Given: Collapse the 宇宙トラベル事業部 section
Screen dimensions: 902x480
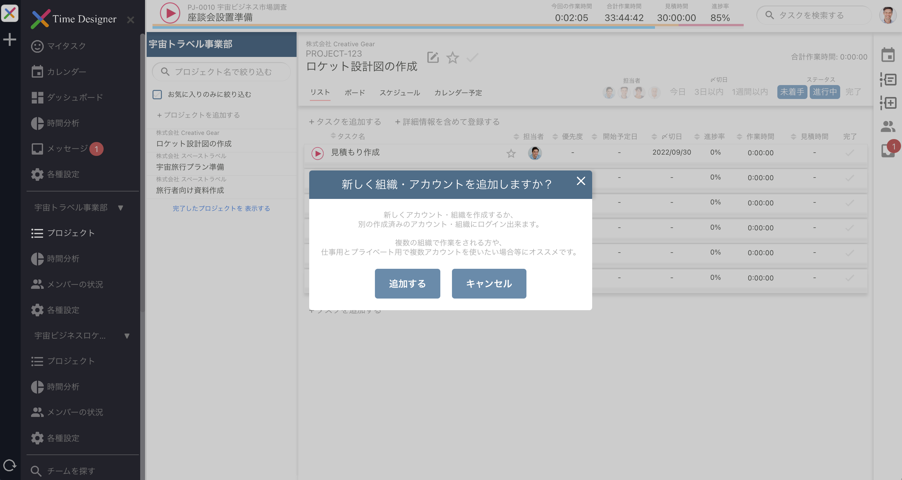Looking at the screenshot, I should pos(121,207).
